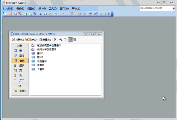Viewport: 177px width, 120px height.
Task: Open the 窗口(W) menu
Action: click(x=64, y=9)
